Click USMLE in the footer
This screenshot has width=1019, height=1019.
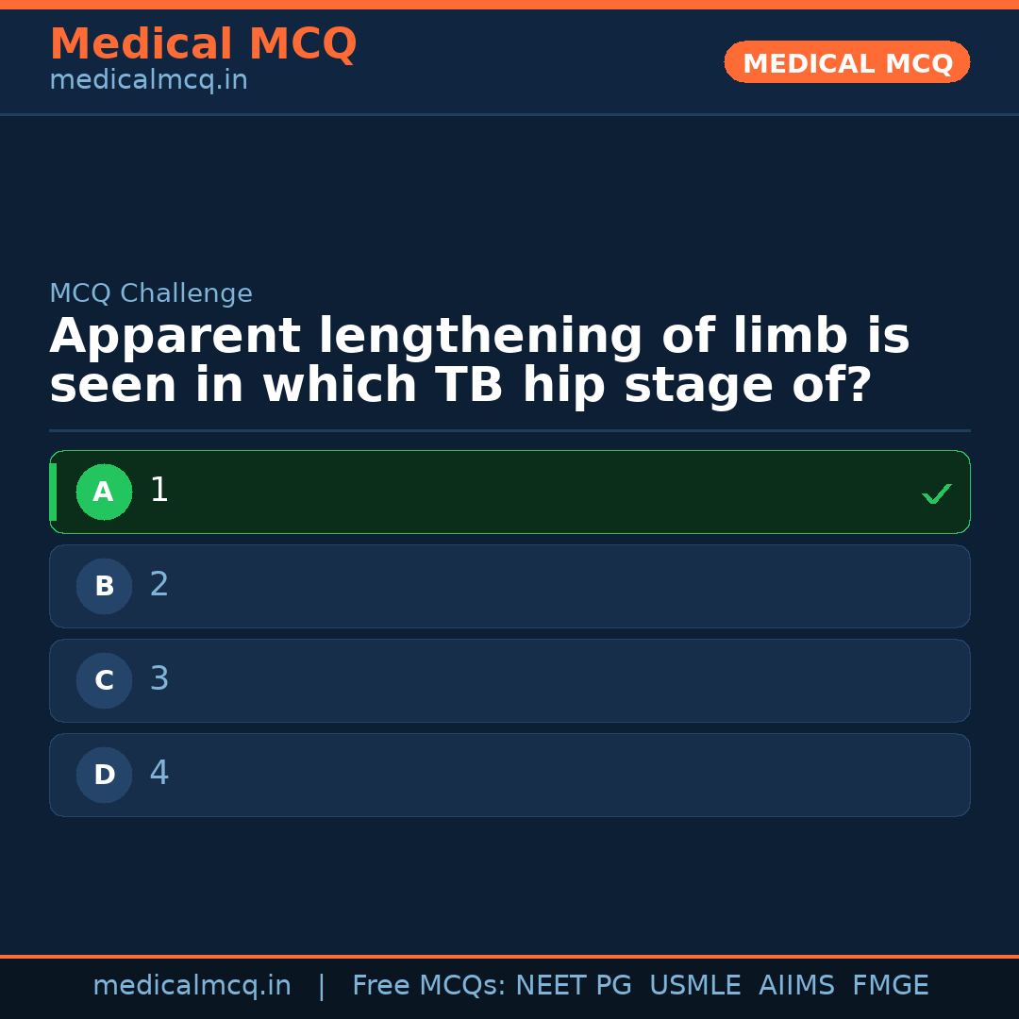coord(694,986)
